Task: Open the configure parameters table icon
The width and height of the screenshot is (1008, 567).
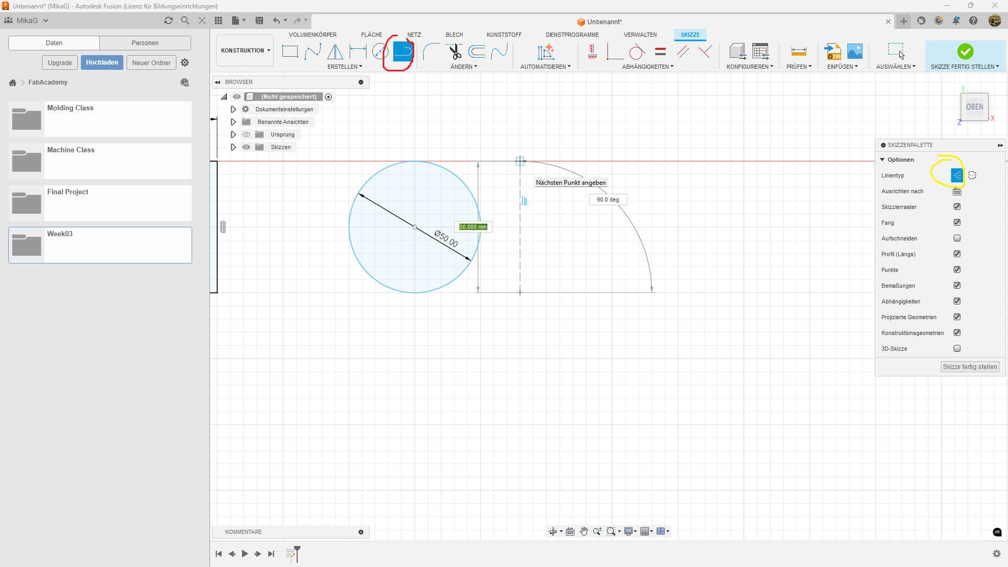Action: pyautogui.click(x=760, y=51)
